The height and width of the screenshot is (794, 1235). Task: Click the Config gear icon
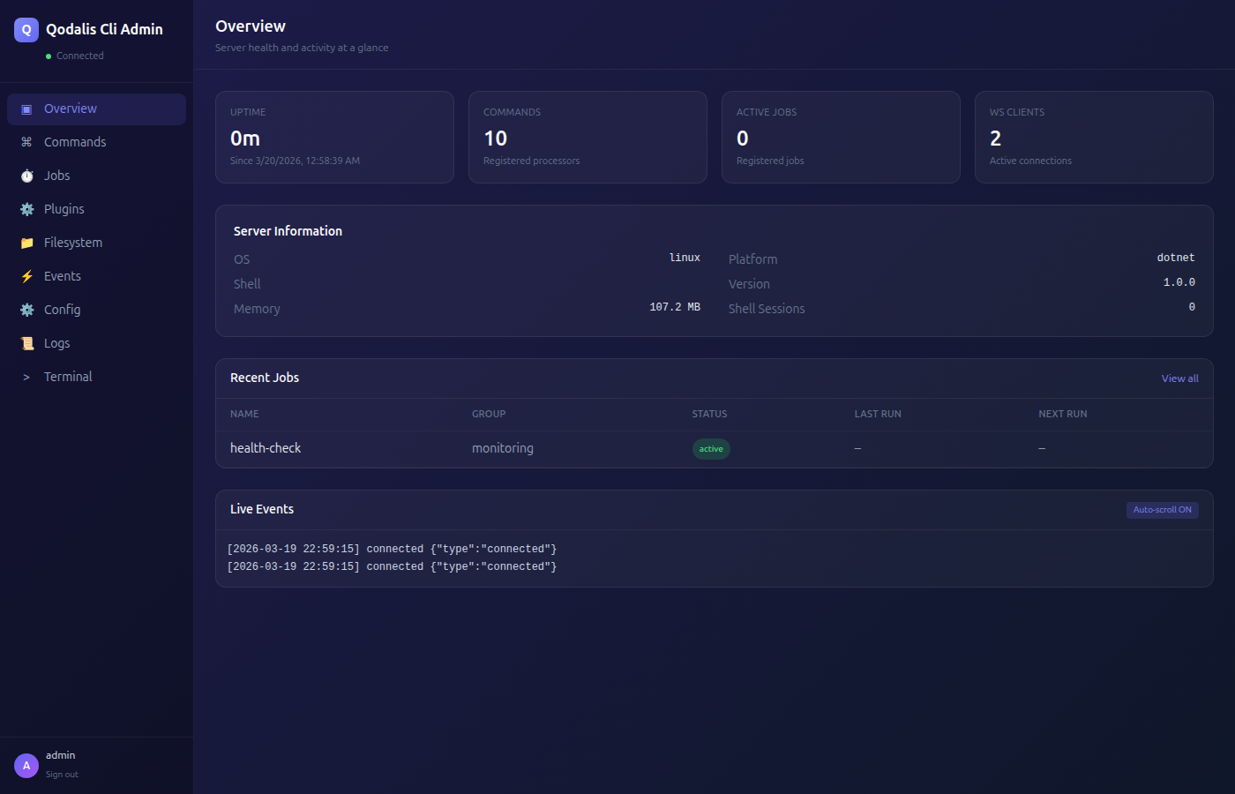pos(26,310)
